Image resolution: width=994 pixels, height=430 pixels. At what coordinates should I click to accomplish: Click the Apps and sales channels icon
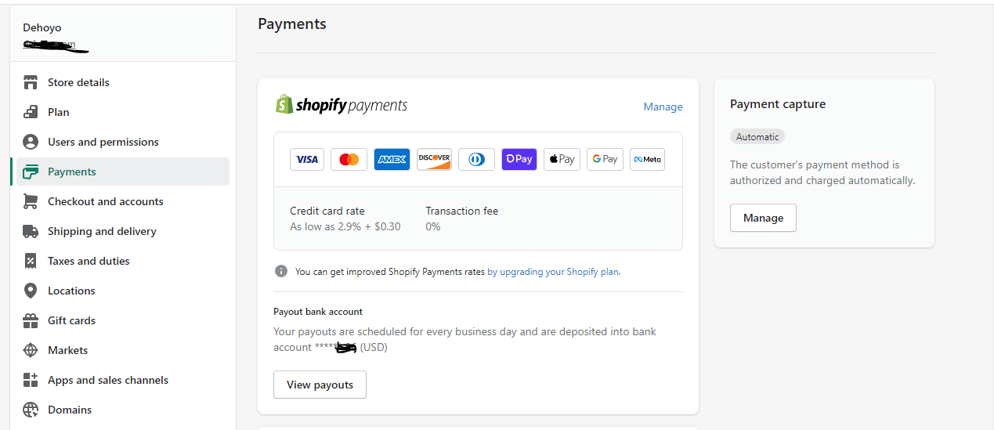tap(31, 380)
